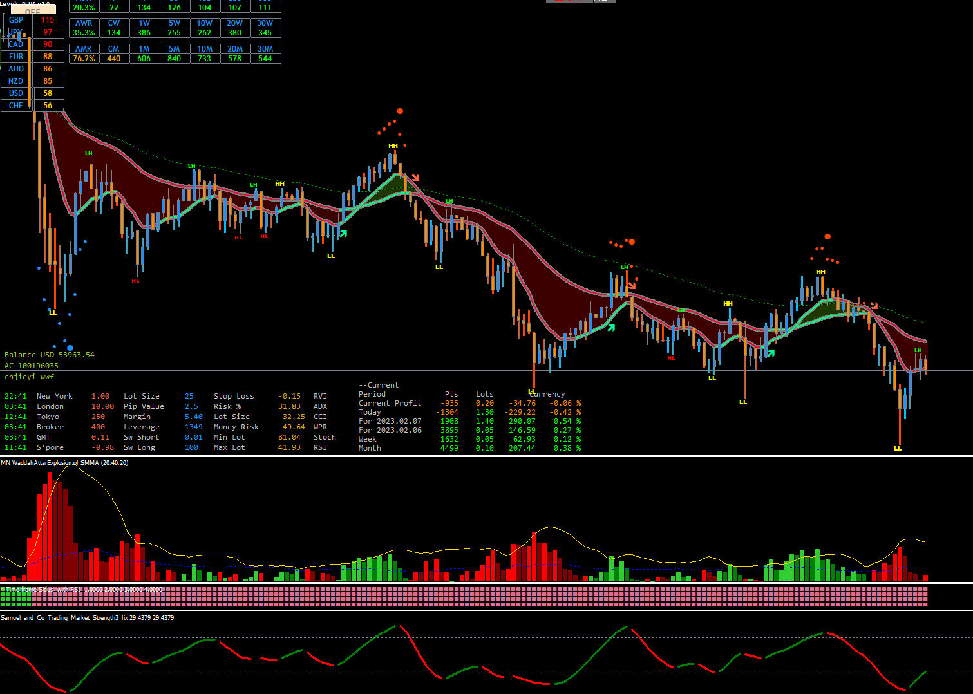Click the CM header cell
973x694 pixels.
114,49
